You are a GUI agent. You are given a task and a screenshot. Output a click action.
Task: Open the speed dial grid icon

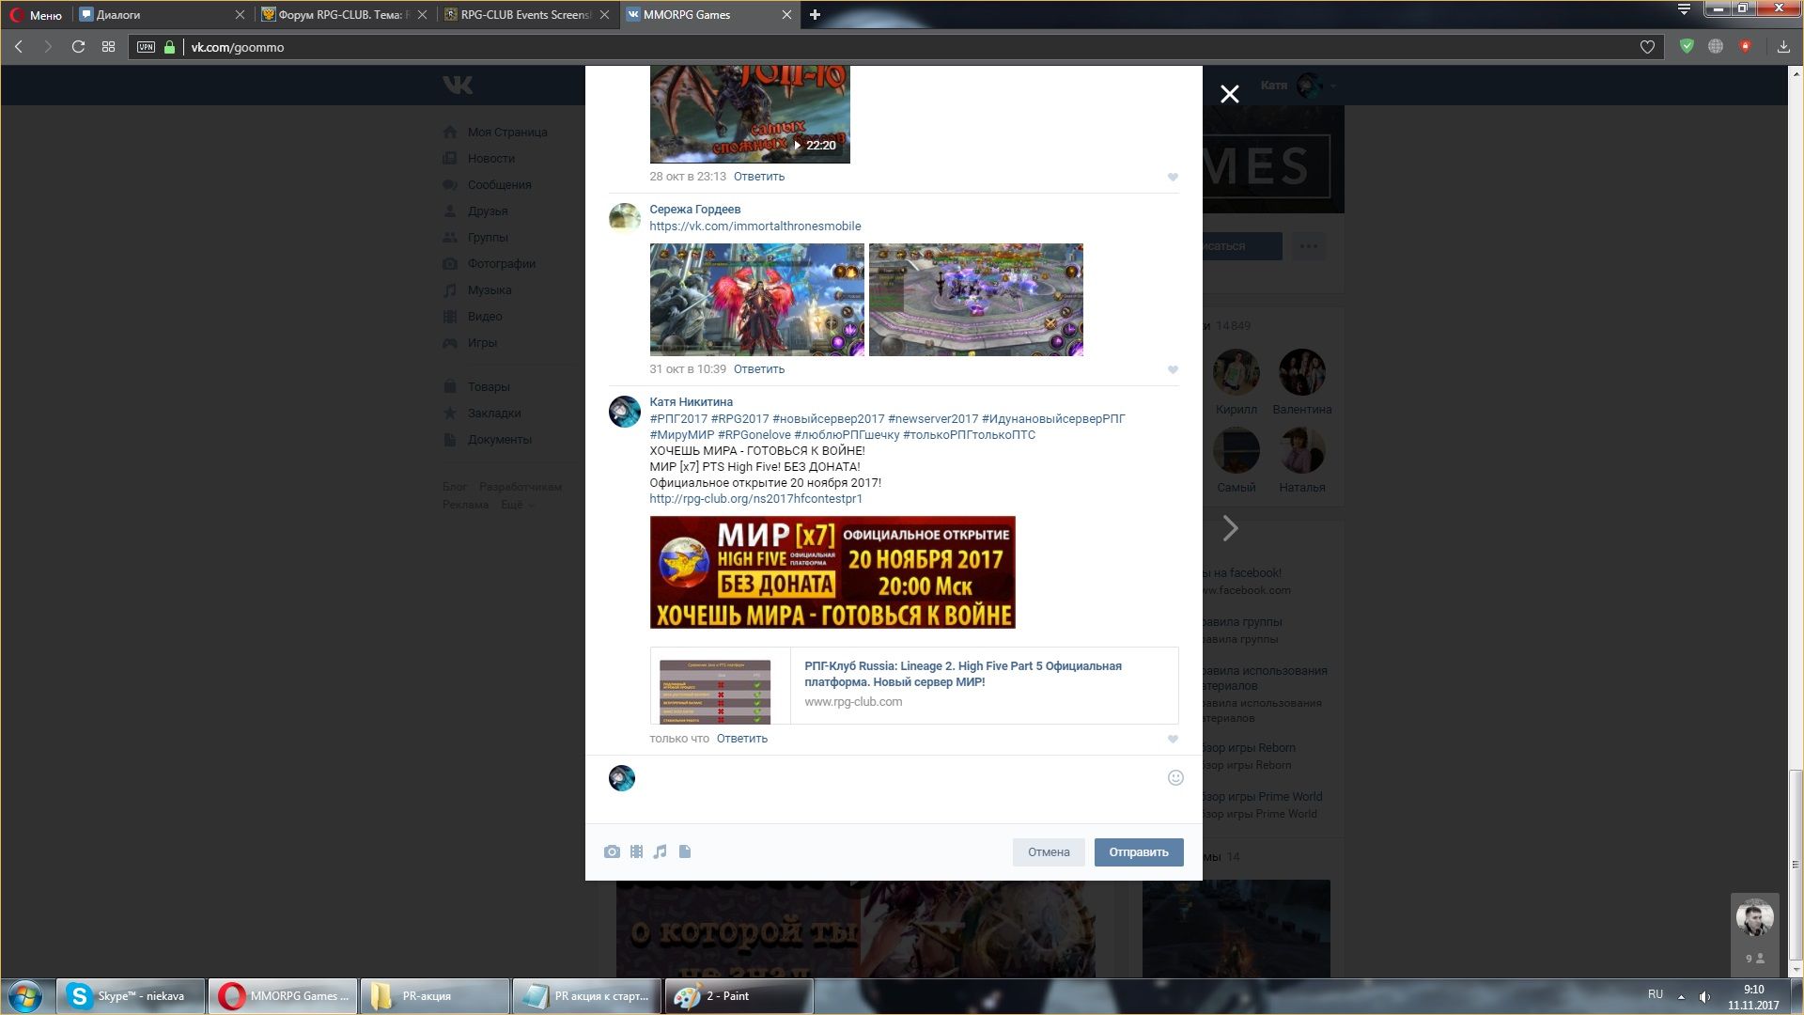click(108, 47)
